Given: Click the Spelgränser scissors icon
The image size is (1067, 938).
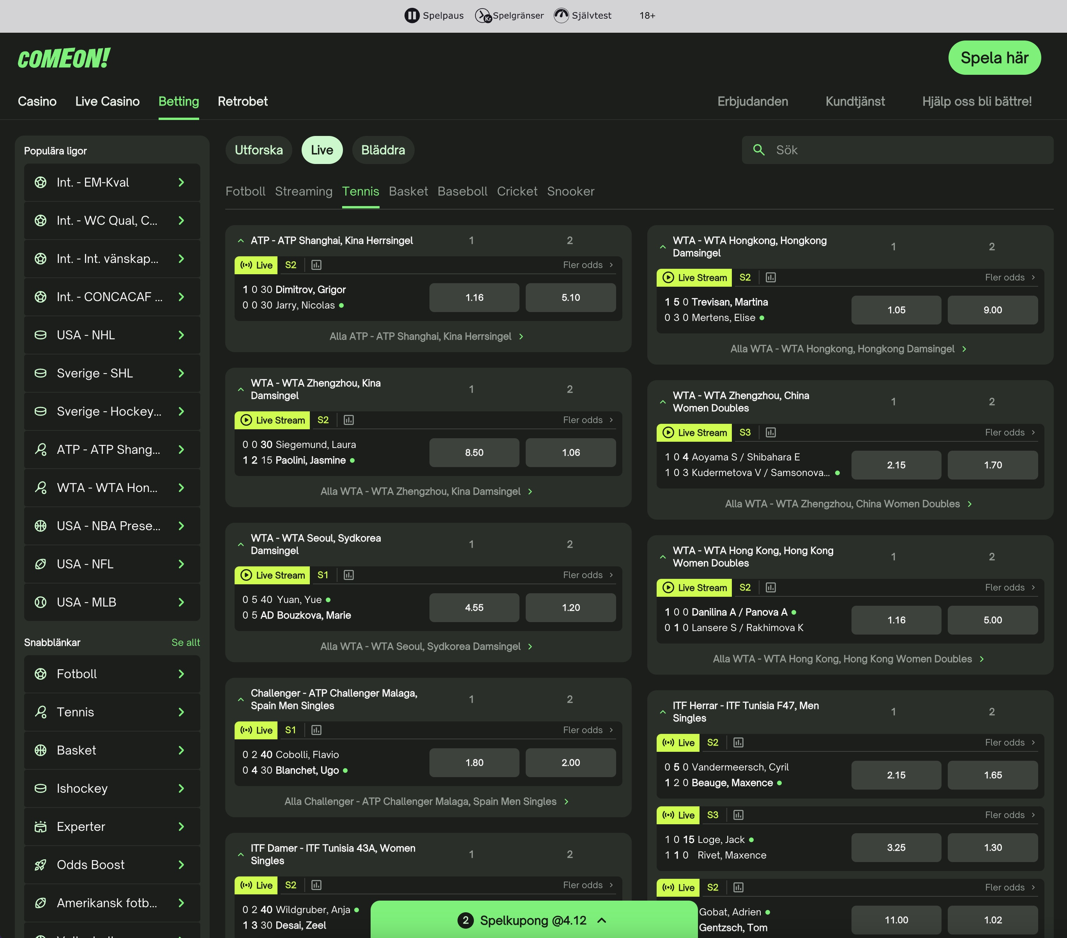Looking at the screenshot, I should (x=483, y=15).
